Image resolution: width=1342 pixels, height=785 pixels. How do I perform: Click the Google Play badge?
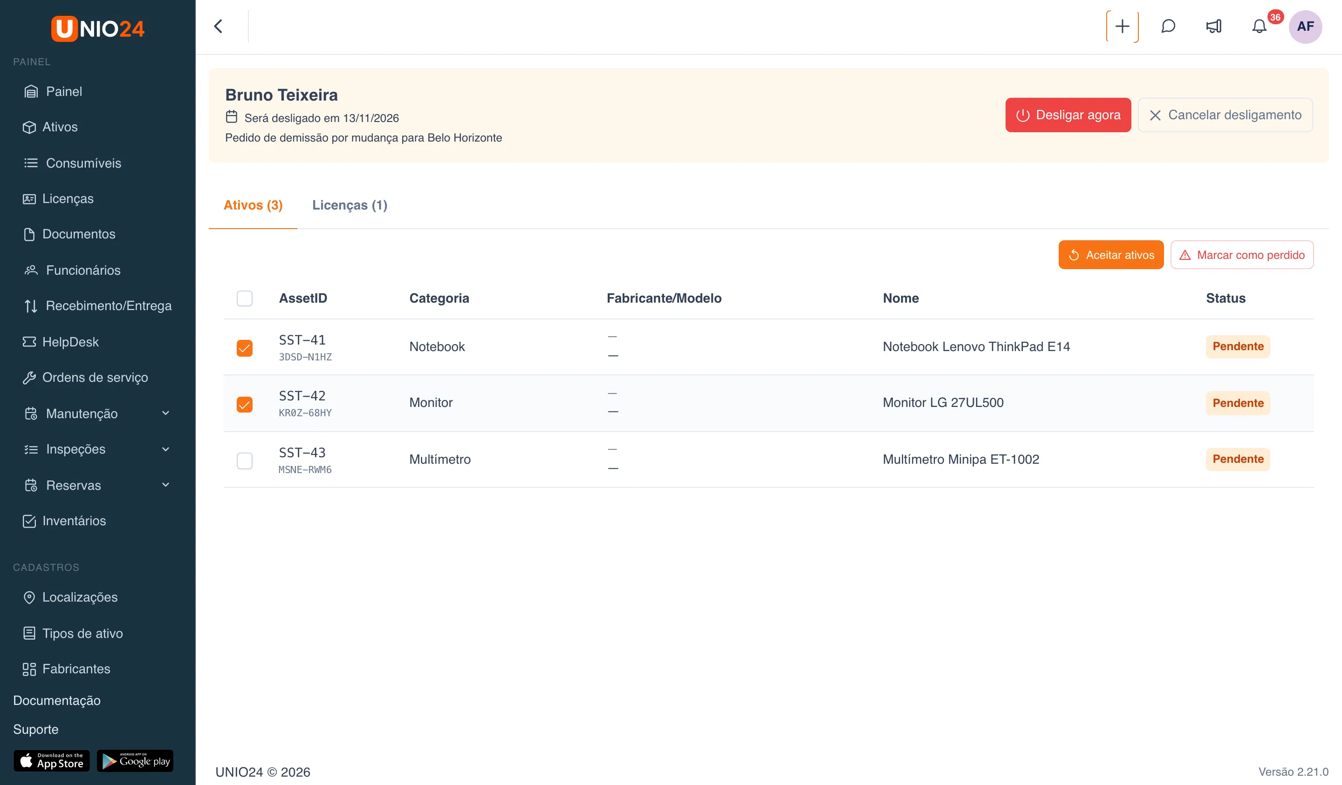click(x=135, y=761)
